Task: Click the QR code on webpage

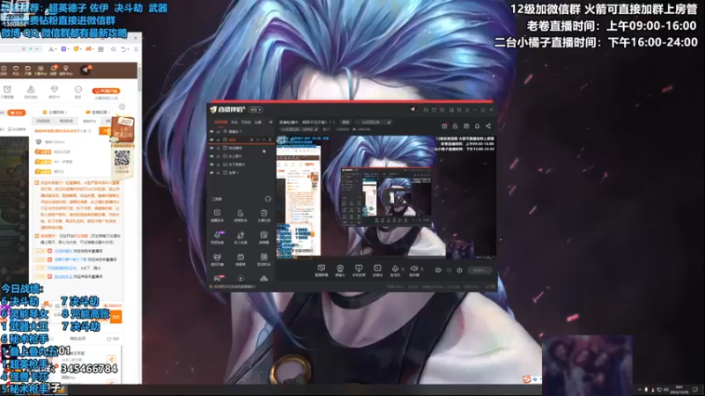Action: pos(122,158)
